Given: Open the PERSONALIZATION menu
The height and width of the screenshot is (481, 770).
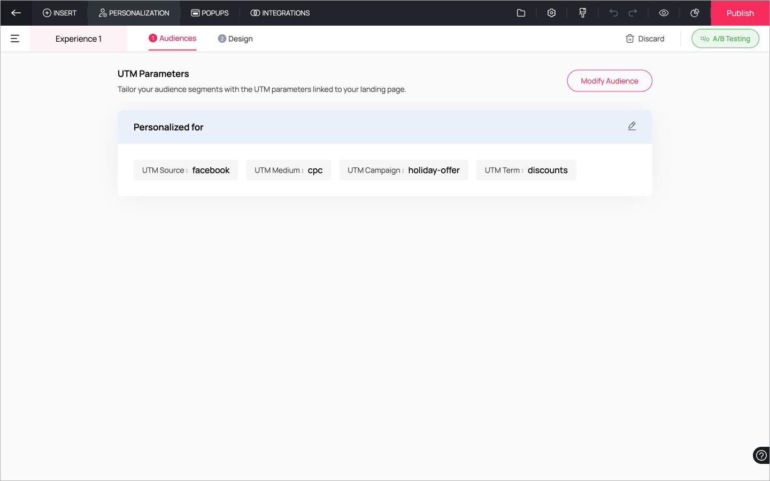Looking at the screenshot, I should [134, 13].
